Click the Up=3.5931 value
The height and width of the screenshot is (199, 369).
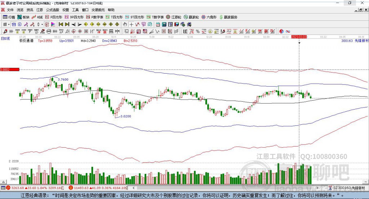coord(66,41)
